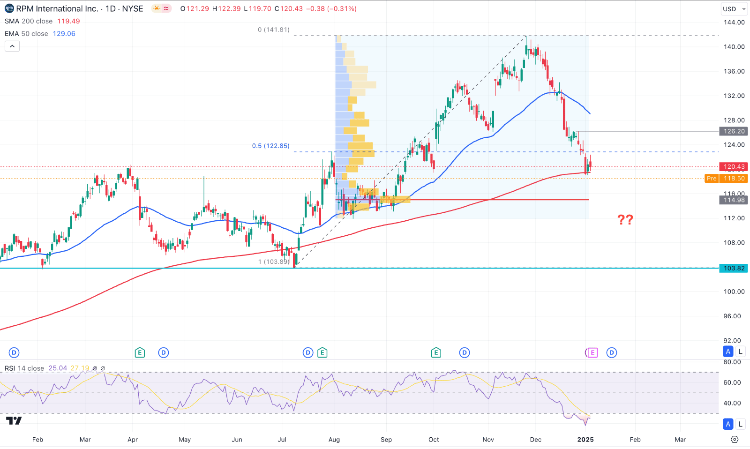Click the 114.98 gray price label
The width and height of the screenshot is (750, 449).
734,200
